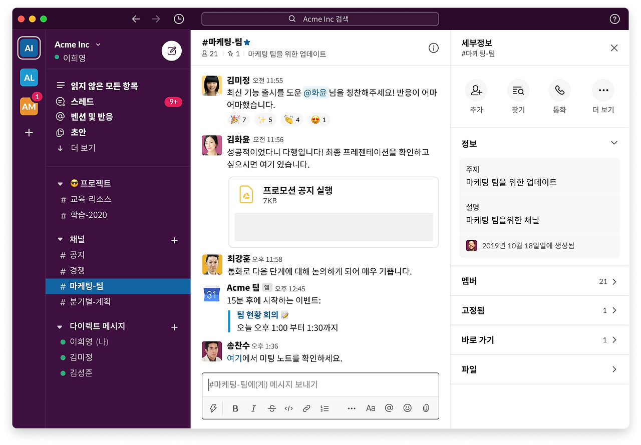
Task: Open the new message compose icon
Action: coord(171,51)
